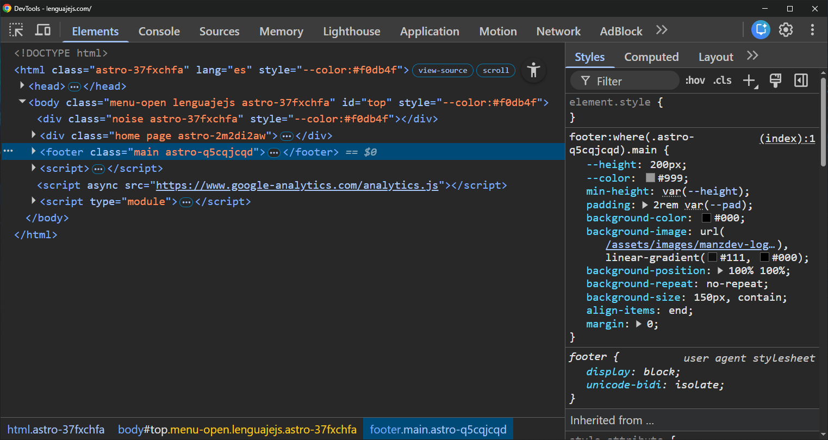Open the Lighthouse tab

click(x=352, y=32)
